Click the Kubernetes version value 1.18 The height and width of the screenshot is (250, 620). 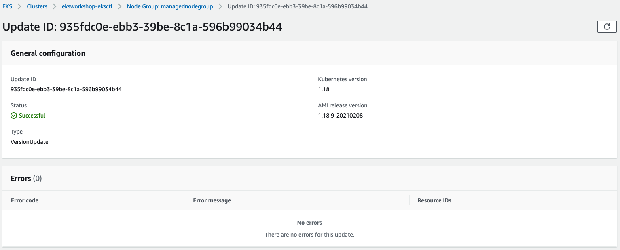tap(324, 89)
